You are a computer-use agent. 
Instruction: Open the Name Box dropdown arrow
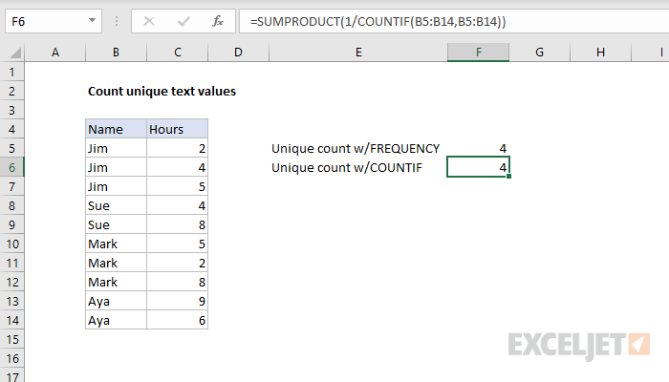[92, 20]
